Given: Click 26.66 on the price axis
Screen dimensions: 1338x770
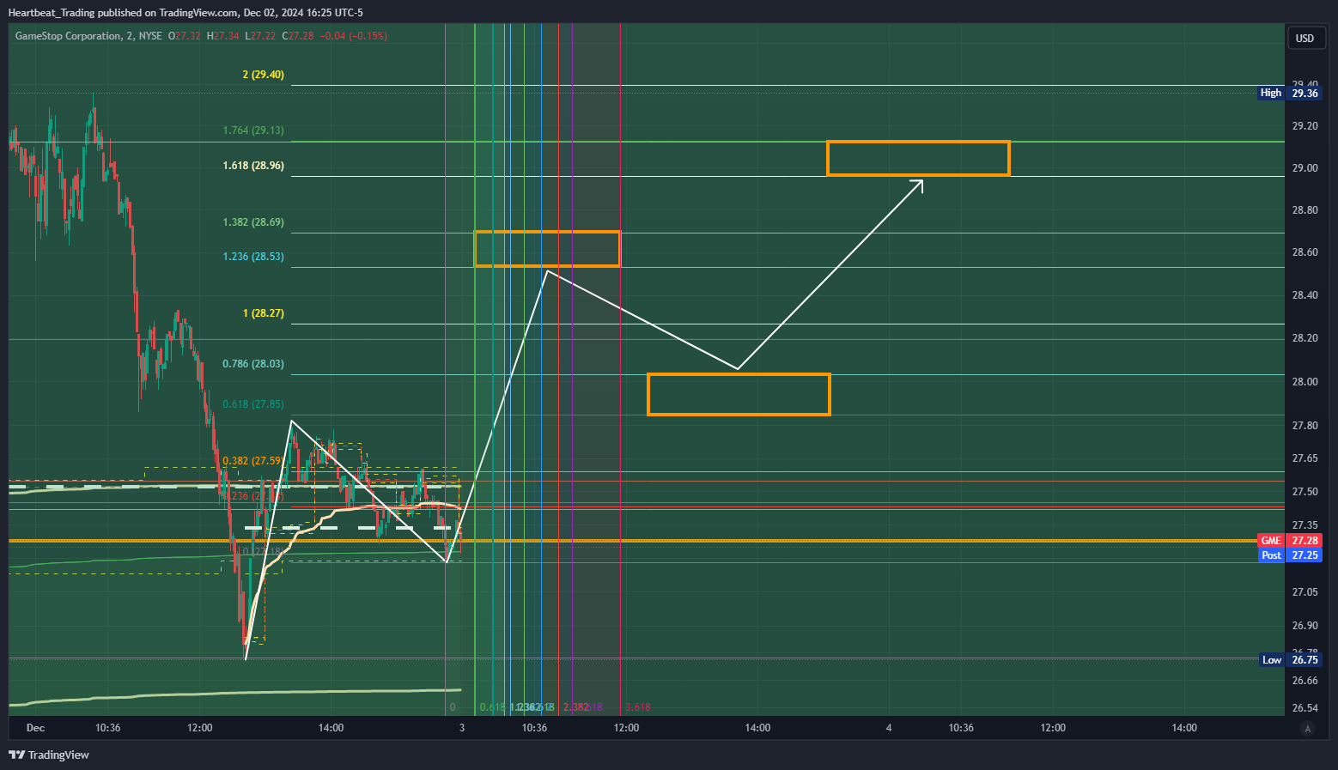Looking at the screenshot, I should (x=1305, y=681).
